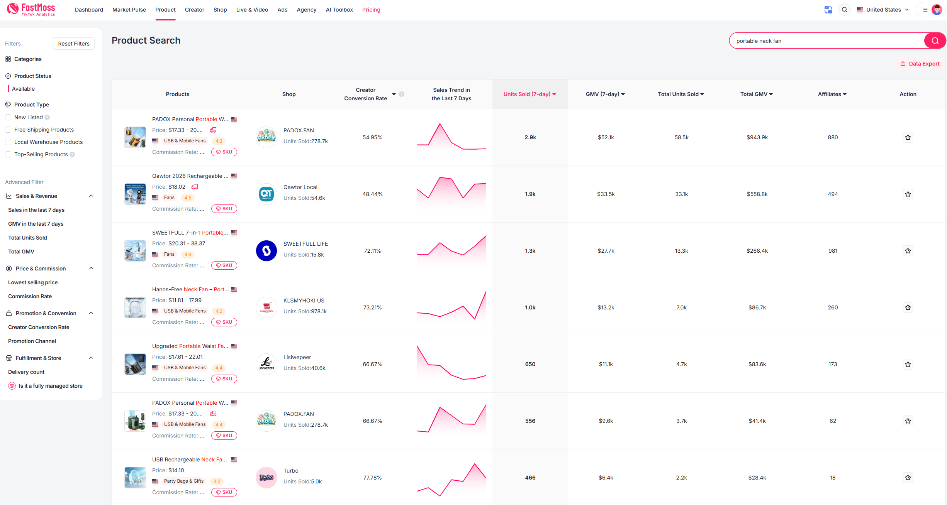Switch to Live & Video section
This screenshot has height=505, width=947.
point(252,10)
